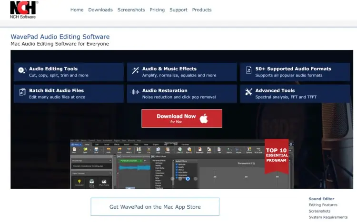Image resolution: width=357 pixels, height=222 pixels.
Task: Click the lightbulb tutorial icon in WavePad screenshot
Action: [79, 182]
